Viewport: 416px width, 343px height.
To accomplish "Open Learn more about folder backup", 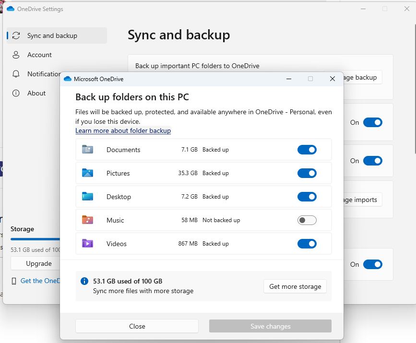I will tap(123, 130).
